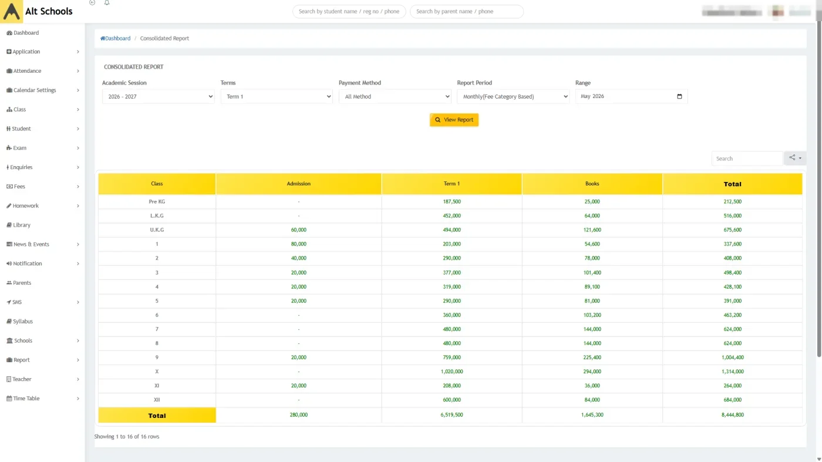The image size is (822, 462).
Task: Sort by the Admission column header
Action: (x=299, y=184)
